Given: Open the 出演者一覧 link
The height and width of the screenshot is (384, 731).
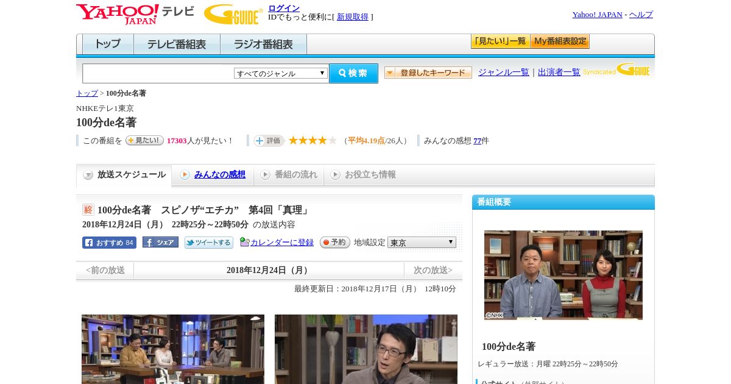Looking at the screenshot, I should (559, 72).
